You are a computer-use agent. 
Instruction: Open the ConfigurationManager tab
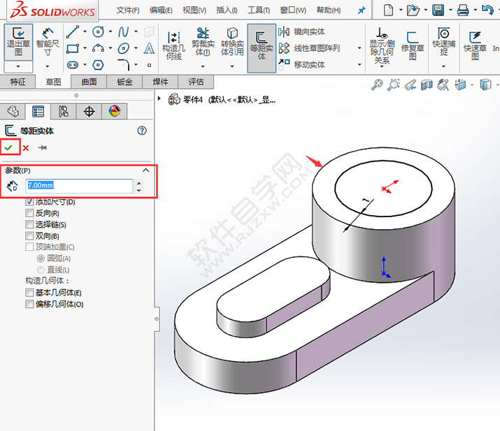[64, 111]
